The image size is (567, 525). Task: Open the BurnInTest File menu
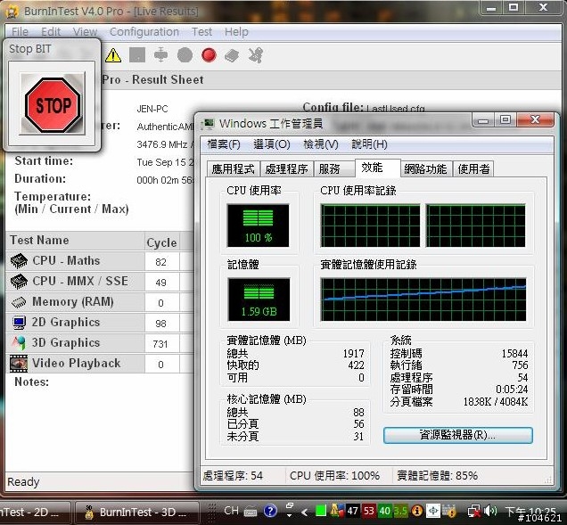coord(20,32)
